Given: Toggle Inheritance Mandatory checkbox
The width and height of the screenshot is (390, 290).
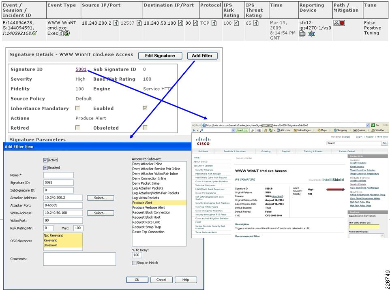Looking at the screenshot, I should point(77,108).
